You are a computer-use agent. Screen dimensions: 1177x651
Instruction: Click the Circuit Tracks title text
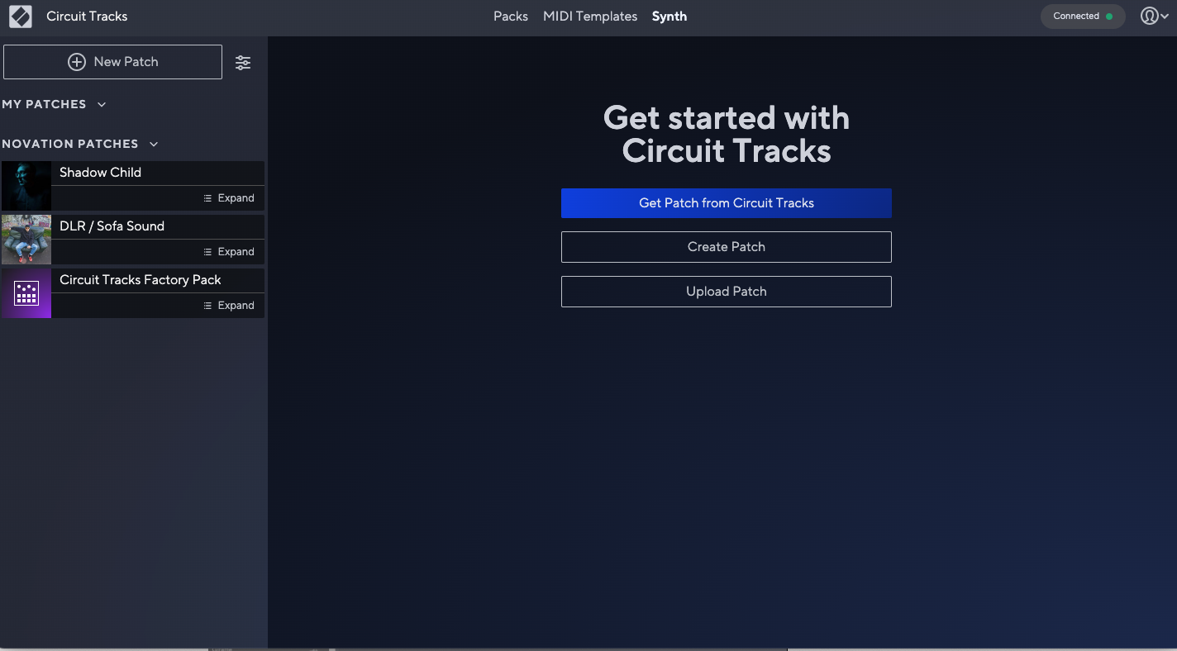click(x=87, y=17)
